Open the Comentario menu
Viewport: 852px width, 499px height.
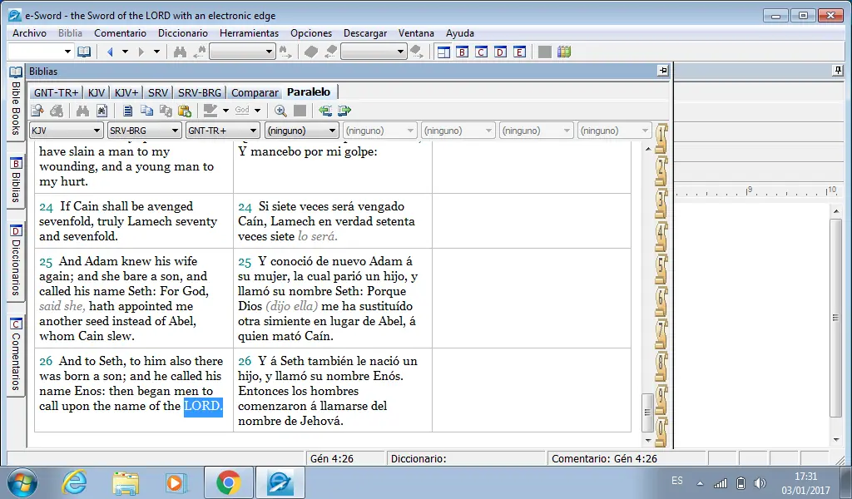point(120,33)
